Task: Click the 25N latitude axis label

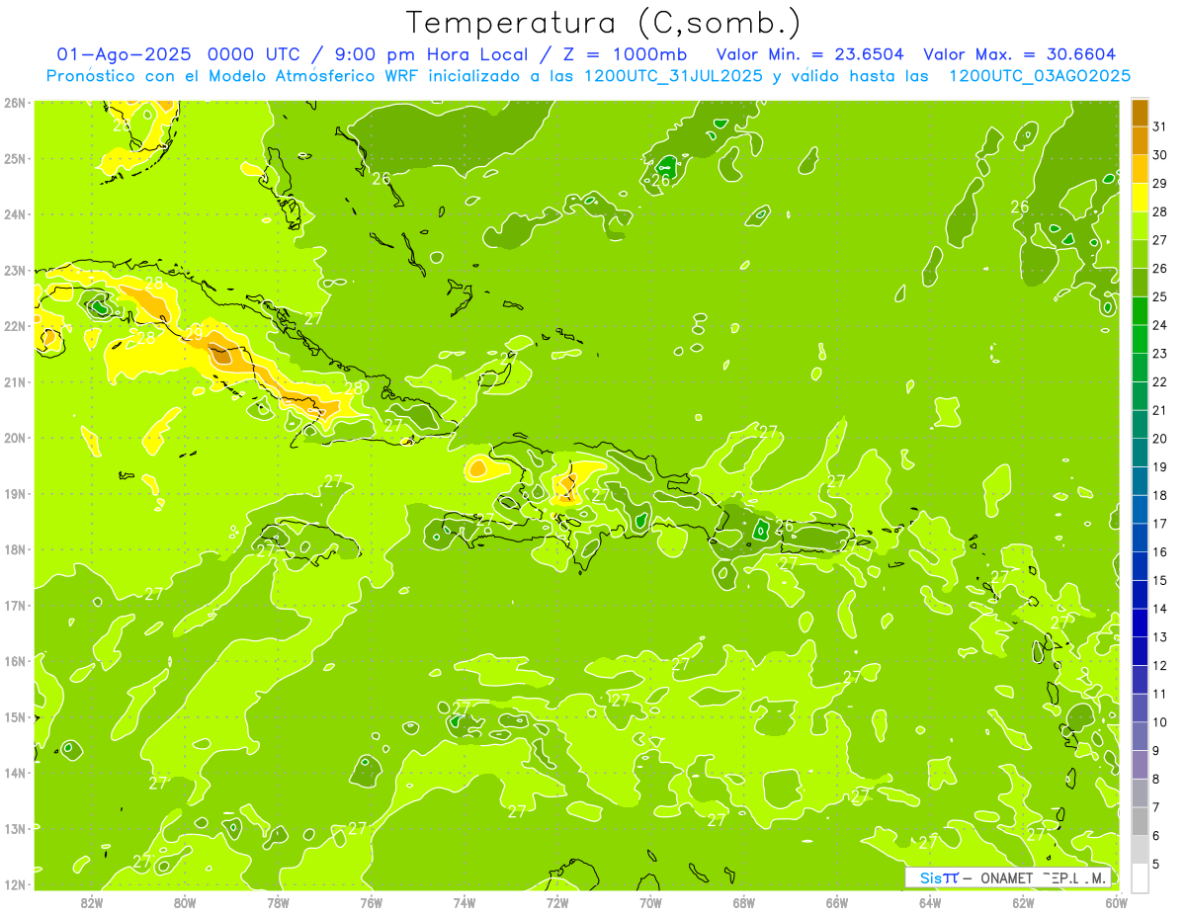Action: click(x=14, y=158)
